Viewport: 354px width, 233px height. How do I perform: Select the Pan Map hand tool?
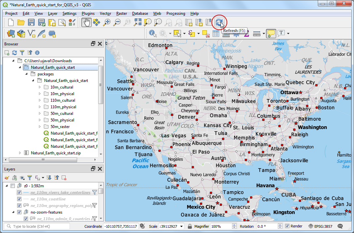pos(86,22)
